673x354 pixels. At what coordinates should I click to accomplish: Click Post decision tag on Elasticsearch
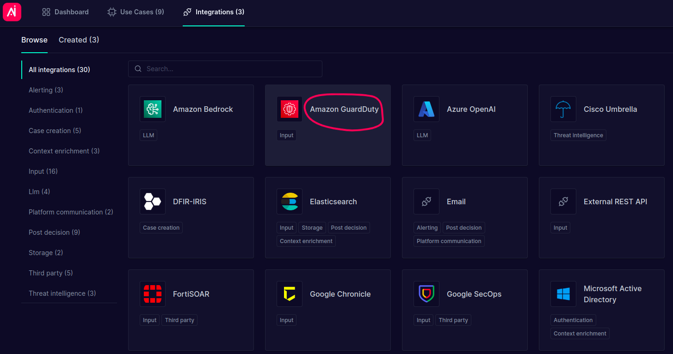click(x=349, y=228)
